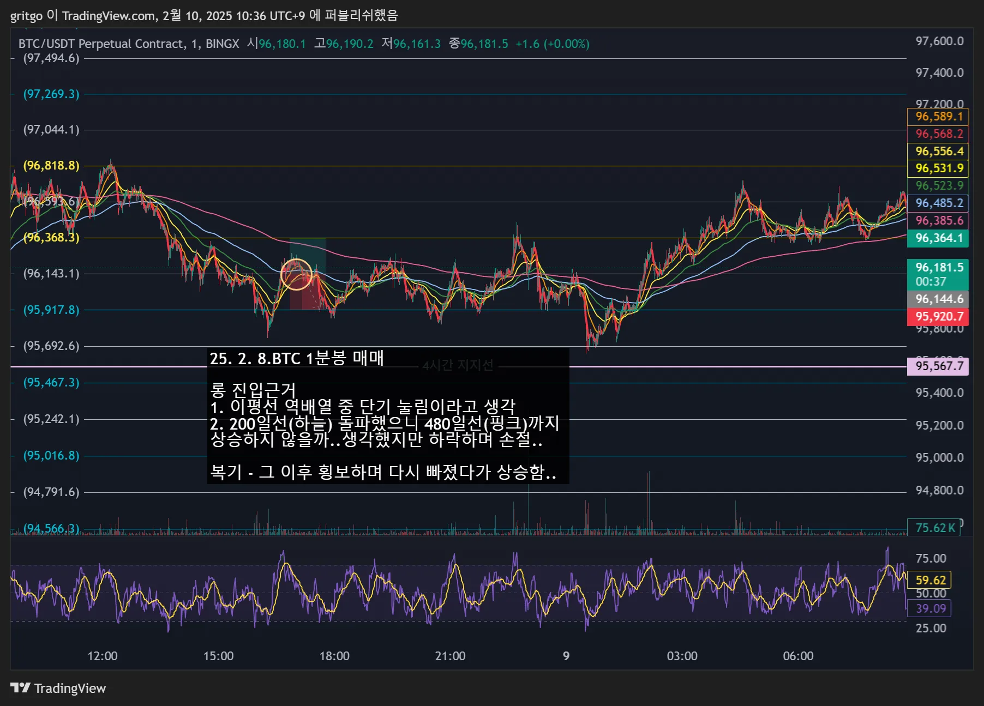The height and width of the screenshot is (706, 984).
Task: Click the yellow 96,556.4 price tag
Action: 938,152
